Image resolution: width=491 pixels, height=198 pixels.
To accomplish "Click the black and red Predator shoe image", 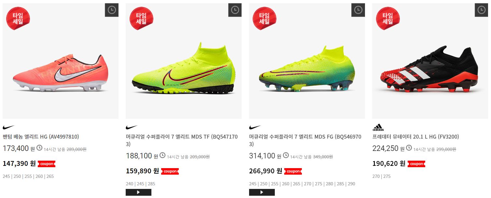I will pyautogui.click(x=430, y=61).
